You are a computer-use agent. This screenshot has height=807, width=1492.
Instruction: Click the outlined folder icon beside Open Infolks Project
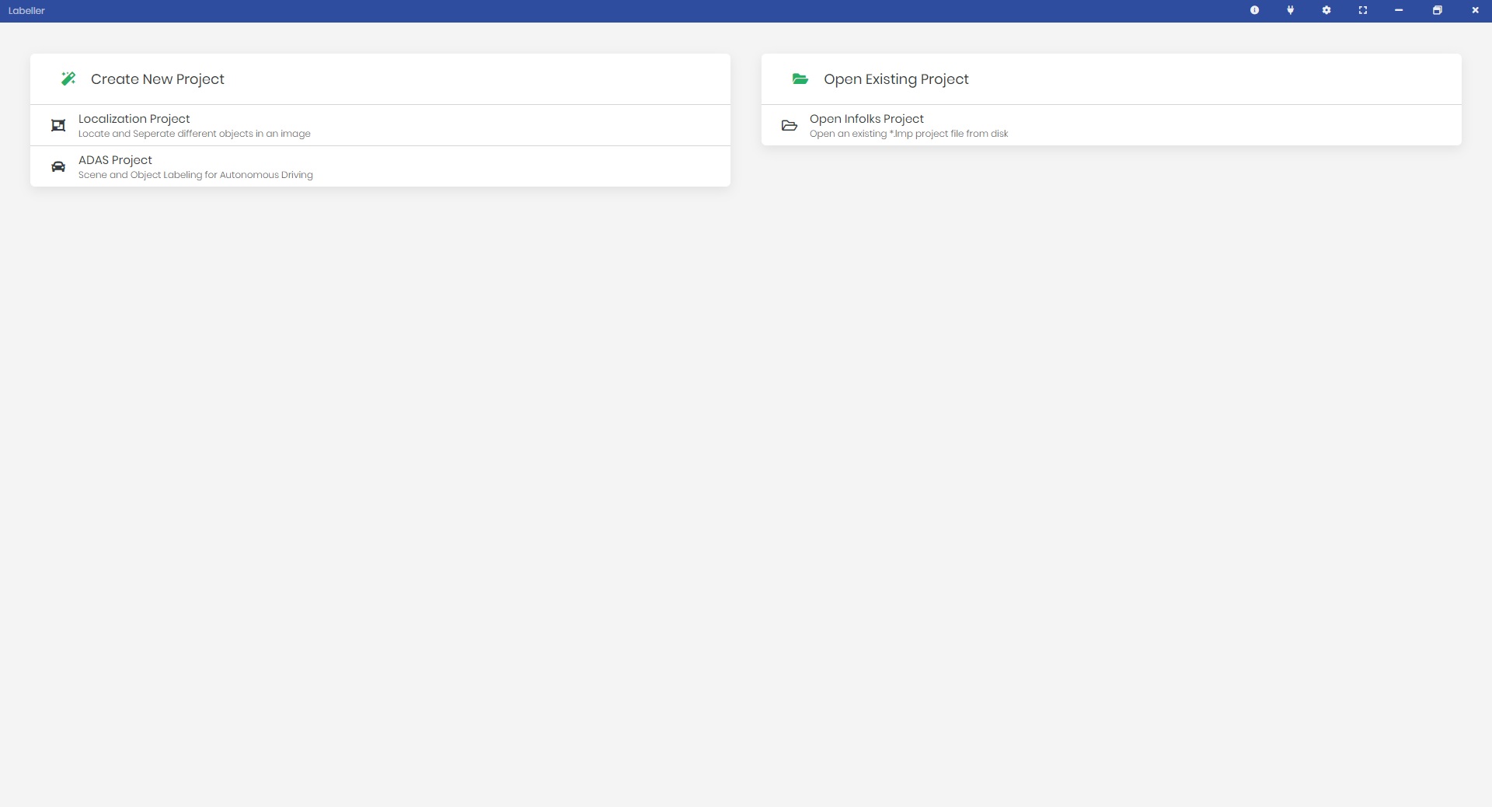coord(789,125)
